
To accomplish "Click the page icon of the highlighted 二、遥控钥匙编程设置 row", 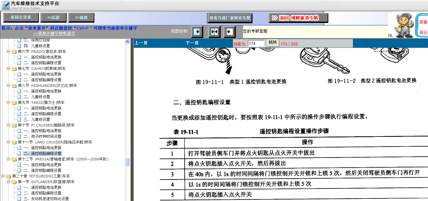I will pyautogui.click(x=20, y=154).
